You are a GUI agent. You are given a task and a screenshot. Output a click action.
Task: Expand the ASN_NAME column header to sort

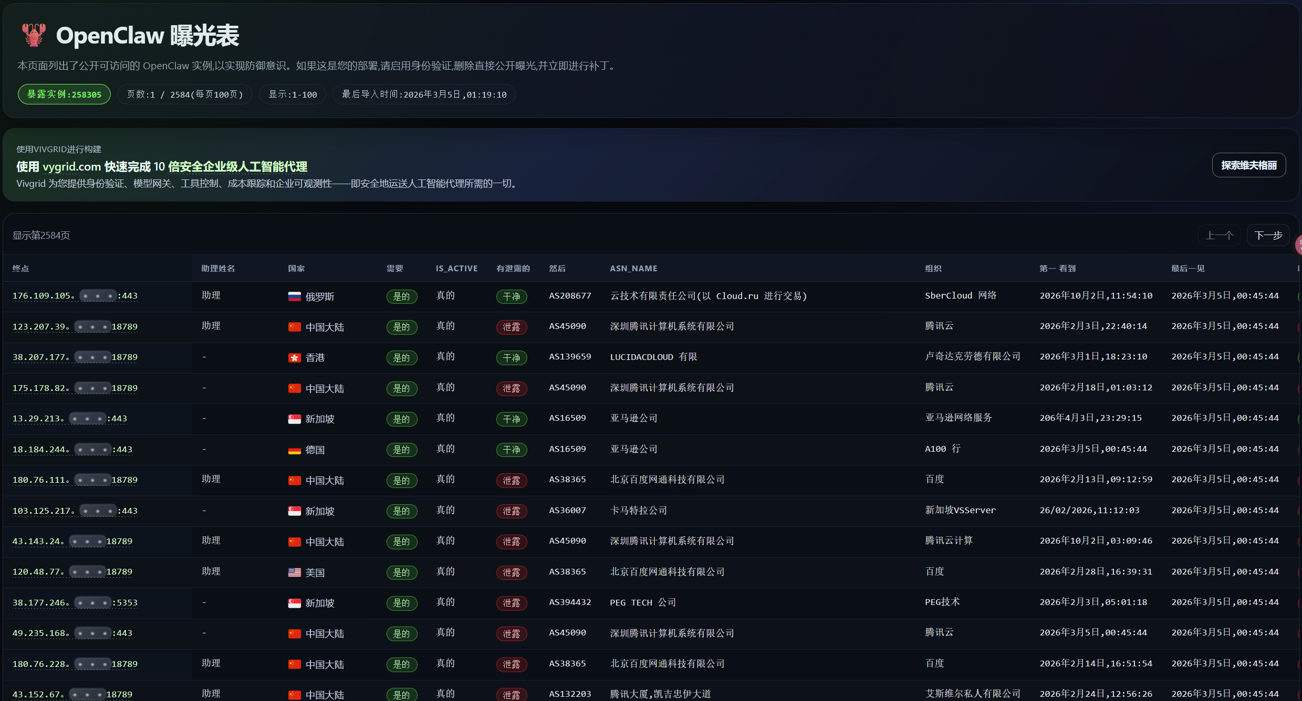coord(633,268)
